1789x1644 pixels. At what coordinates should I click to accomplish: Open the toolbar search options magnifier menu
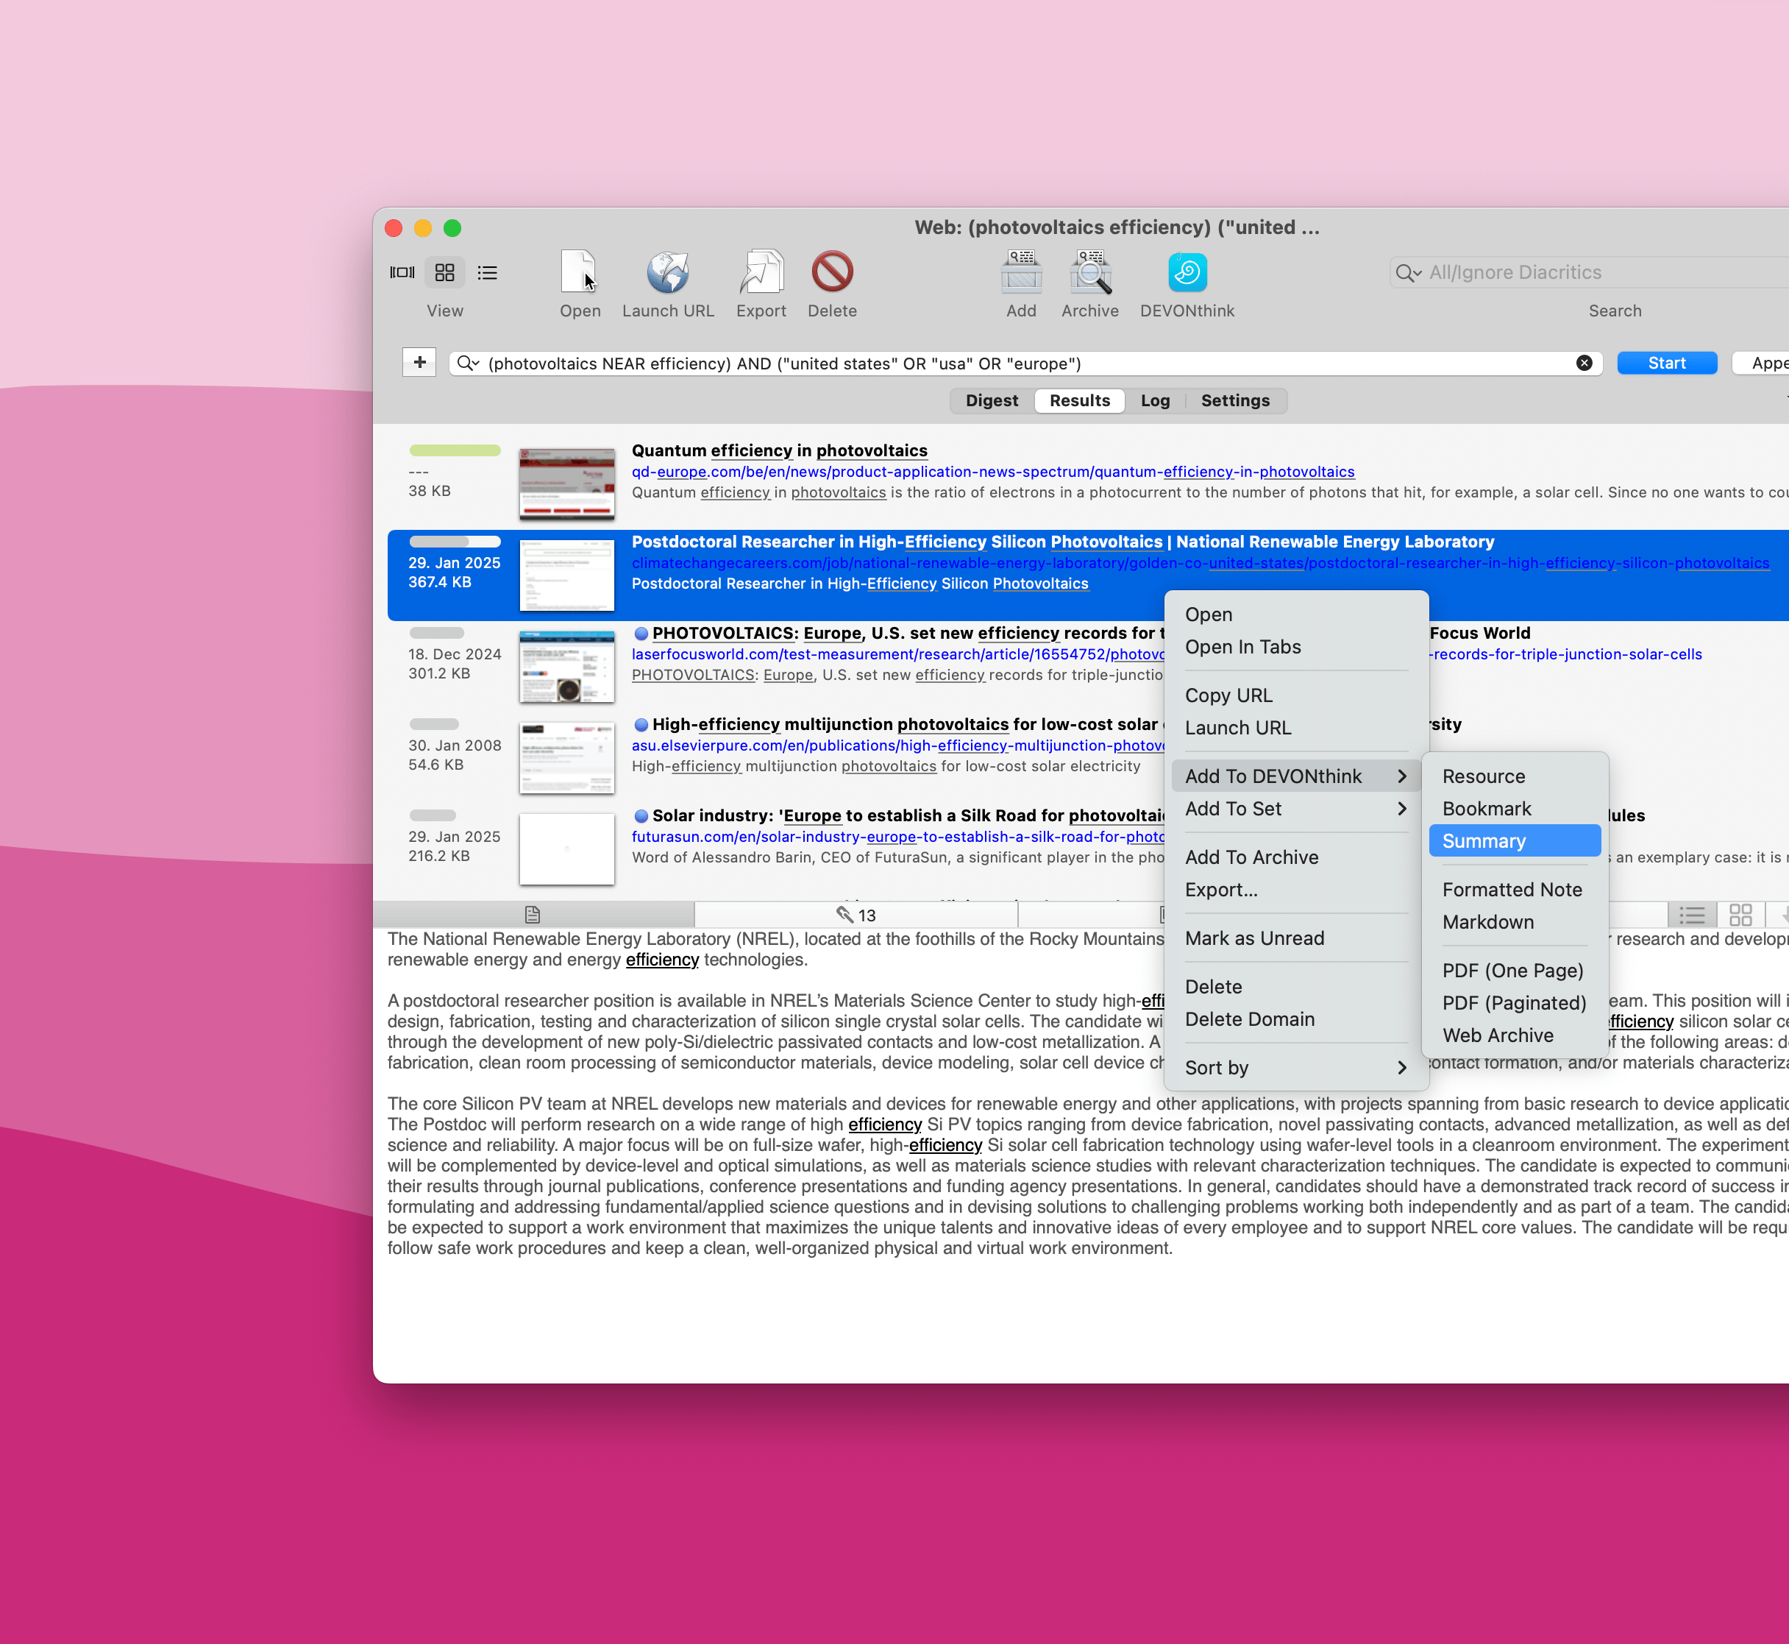1409,273
